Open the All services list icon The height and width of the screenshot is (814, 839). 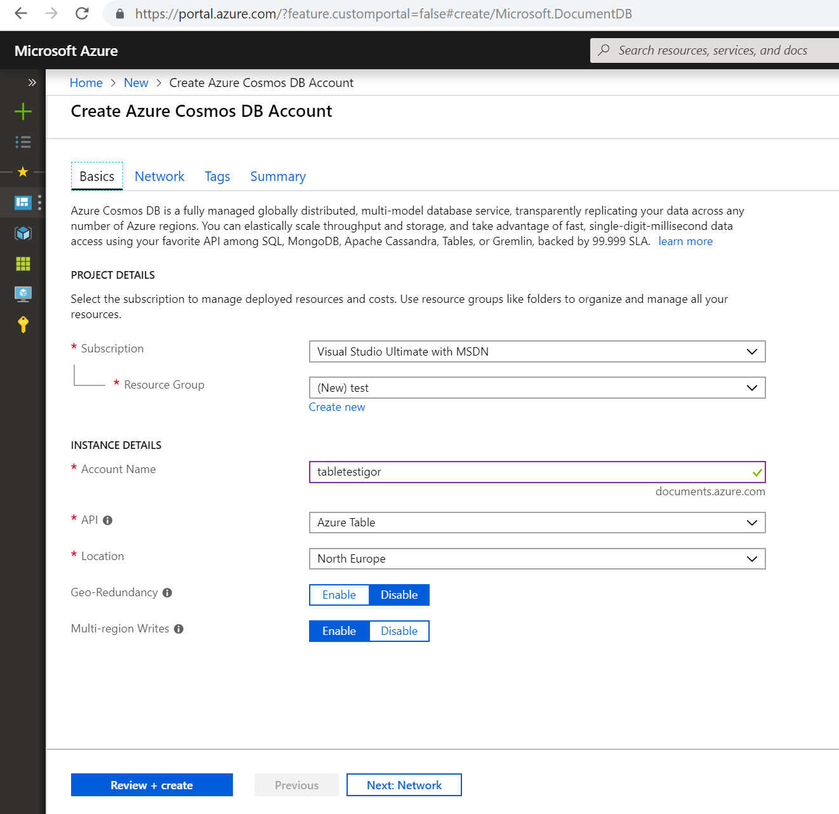[23, 142]
